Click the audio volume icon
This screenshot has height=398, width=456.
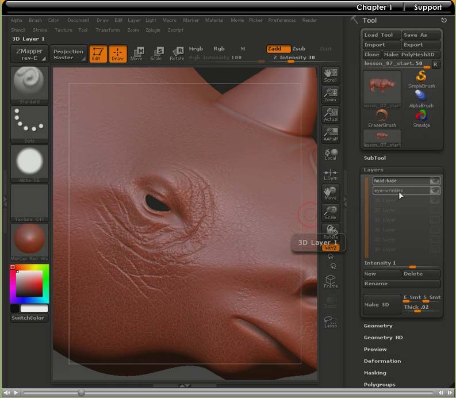point(7,392)
